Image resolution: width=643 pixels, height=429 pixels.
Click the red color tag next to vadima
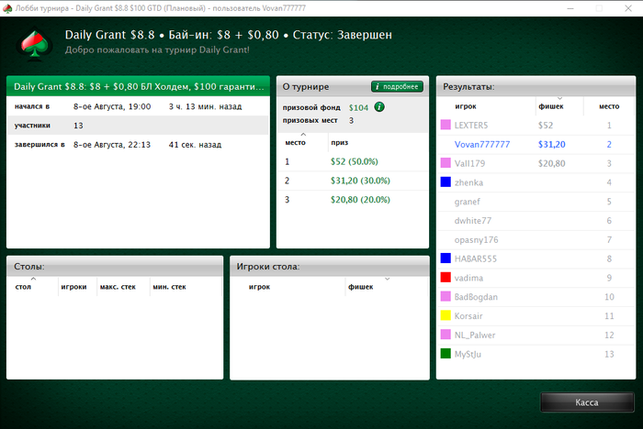[x=446, y=278]
